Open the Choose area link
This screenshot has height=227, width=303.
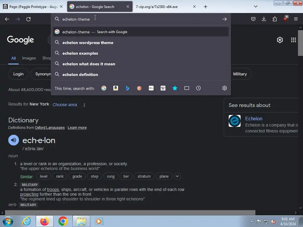point(65,105)
